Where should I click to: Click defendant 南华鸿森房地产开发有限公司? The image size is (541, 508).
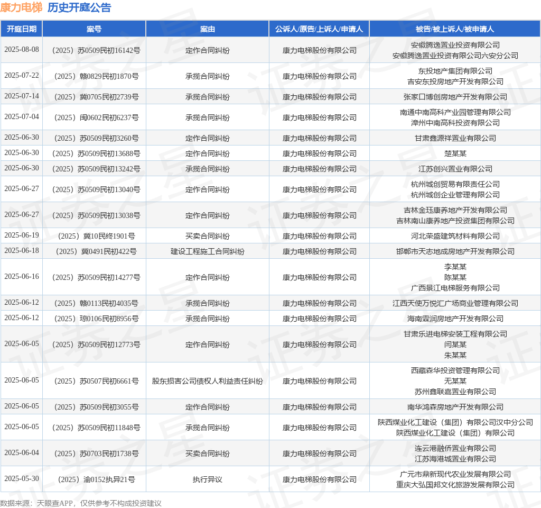[x=455, y=407]
